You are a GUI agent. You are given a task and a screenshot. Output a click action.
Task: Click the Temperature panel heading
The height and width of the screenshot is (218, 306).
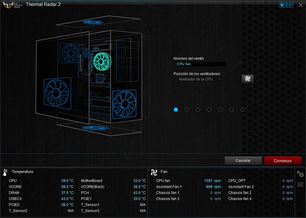click(23, 172)
